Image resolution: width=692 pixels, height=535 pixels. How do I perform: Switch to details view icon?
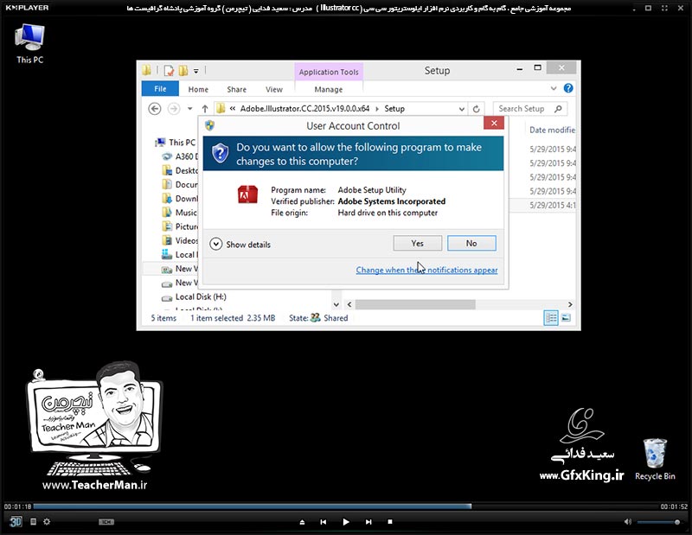coord(551,318)
